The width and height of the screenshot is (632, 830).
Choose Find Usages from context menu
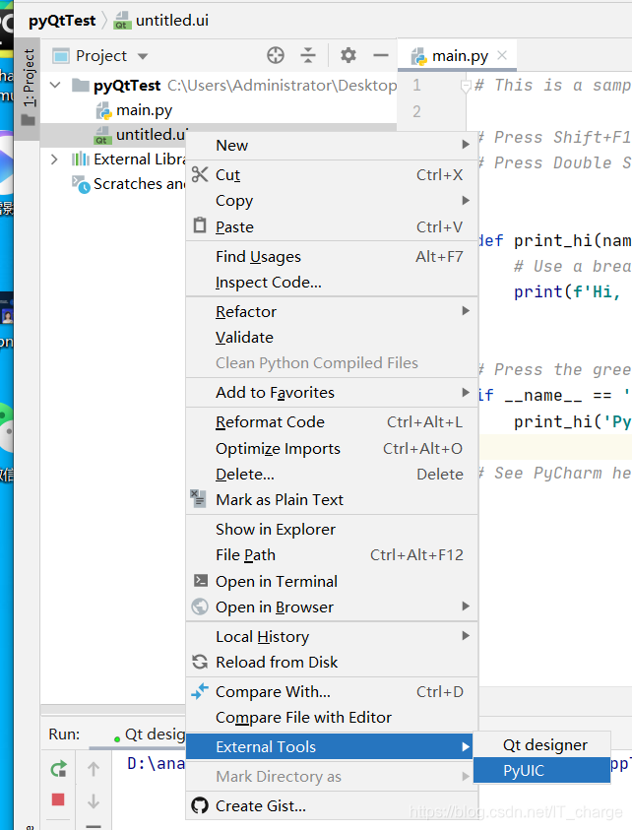pyautogui.click(x=332, y=256)
